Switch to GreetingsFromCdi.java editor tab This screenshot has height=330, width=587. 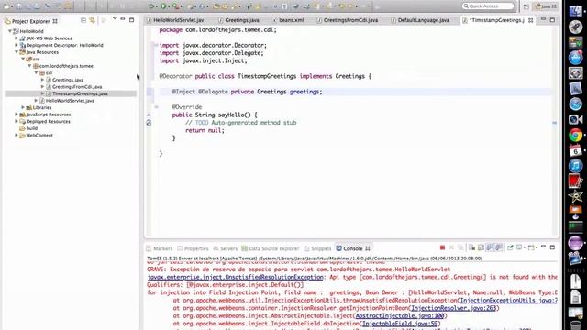[x=350, y=20]
